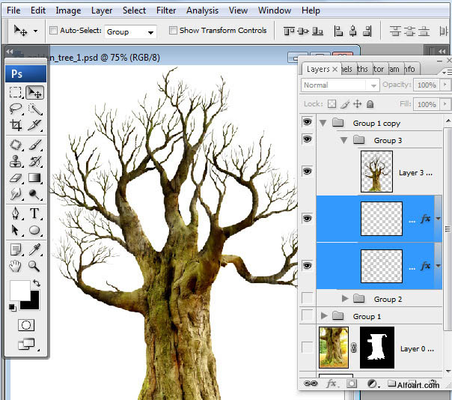Viewport: 452px width, 400px height.
Task: Click the foreground color swatch
Action: pyautogui.click(x=19, y=291)
